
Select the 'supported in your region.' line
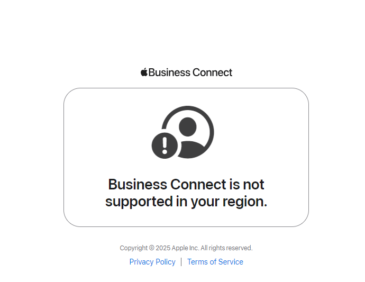pyautogui.click(x=186, y=202)
